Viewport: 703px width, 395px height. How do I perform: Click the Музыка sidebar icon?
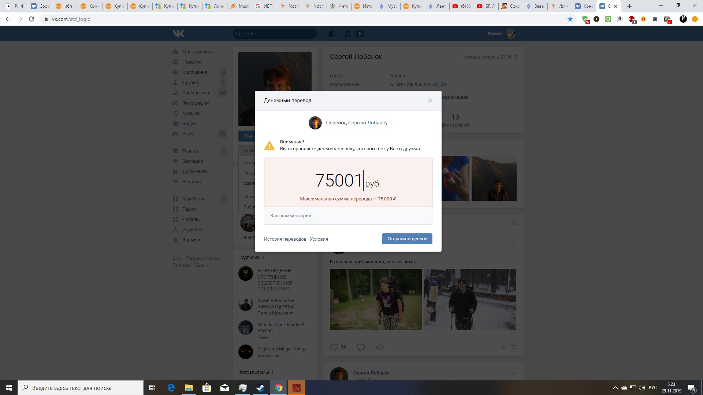point(175,113)
